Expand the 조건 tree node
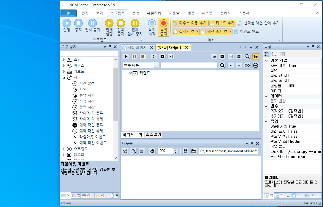Image resolution: width=323 pixels, height=207 pixels. [x=64, y=60]
